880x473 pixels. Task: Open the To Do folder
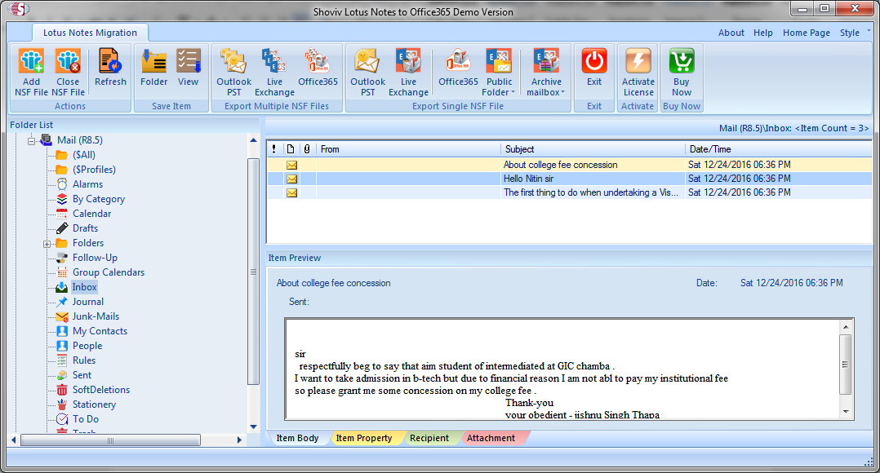(x=85, y=418)
